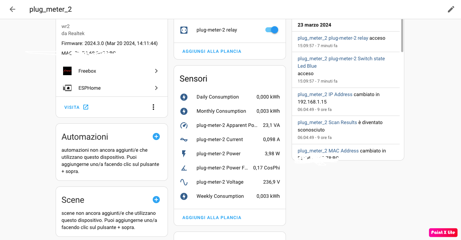Click VISITA link to visit device

(x=72, y=107)
